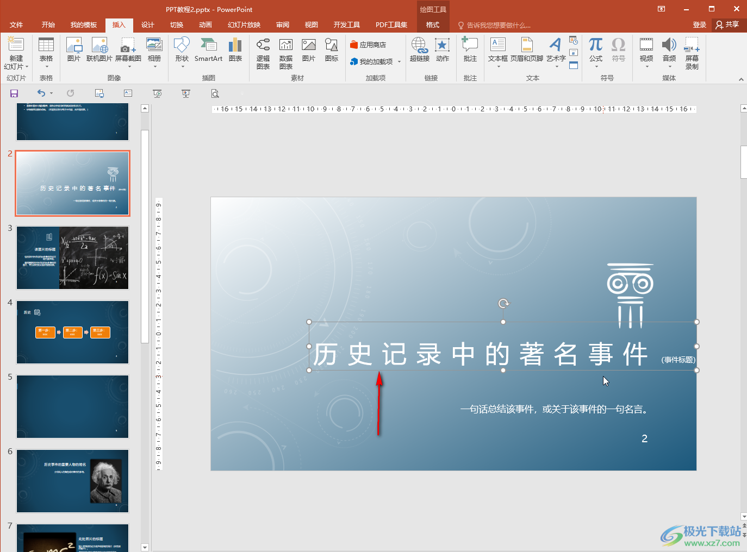Save the presentation from quick access toolbar
Screen dimensions: 747x552
tap(14, 93)
